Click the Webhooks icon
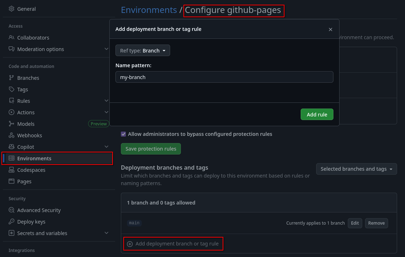Viewport: 405px width, 257px height. pyautogui.click(x=12, y=135)
